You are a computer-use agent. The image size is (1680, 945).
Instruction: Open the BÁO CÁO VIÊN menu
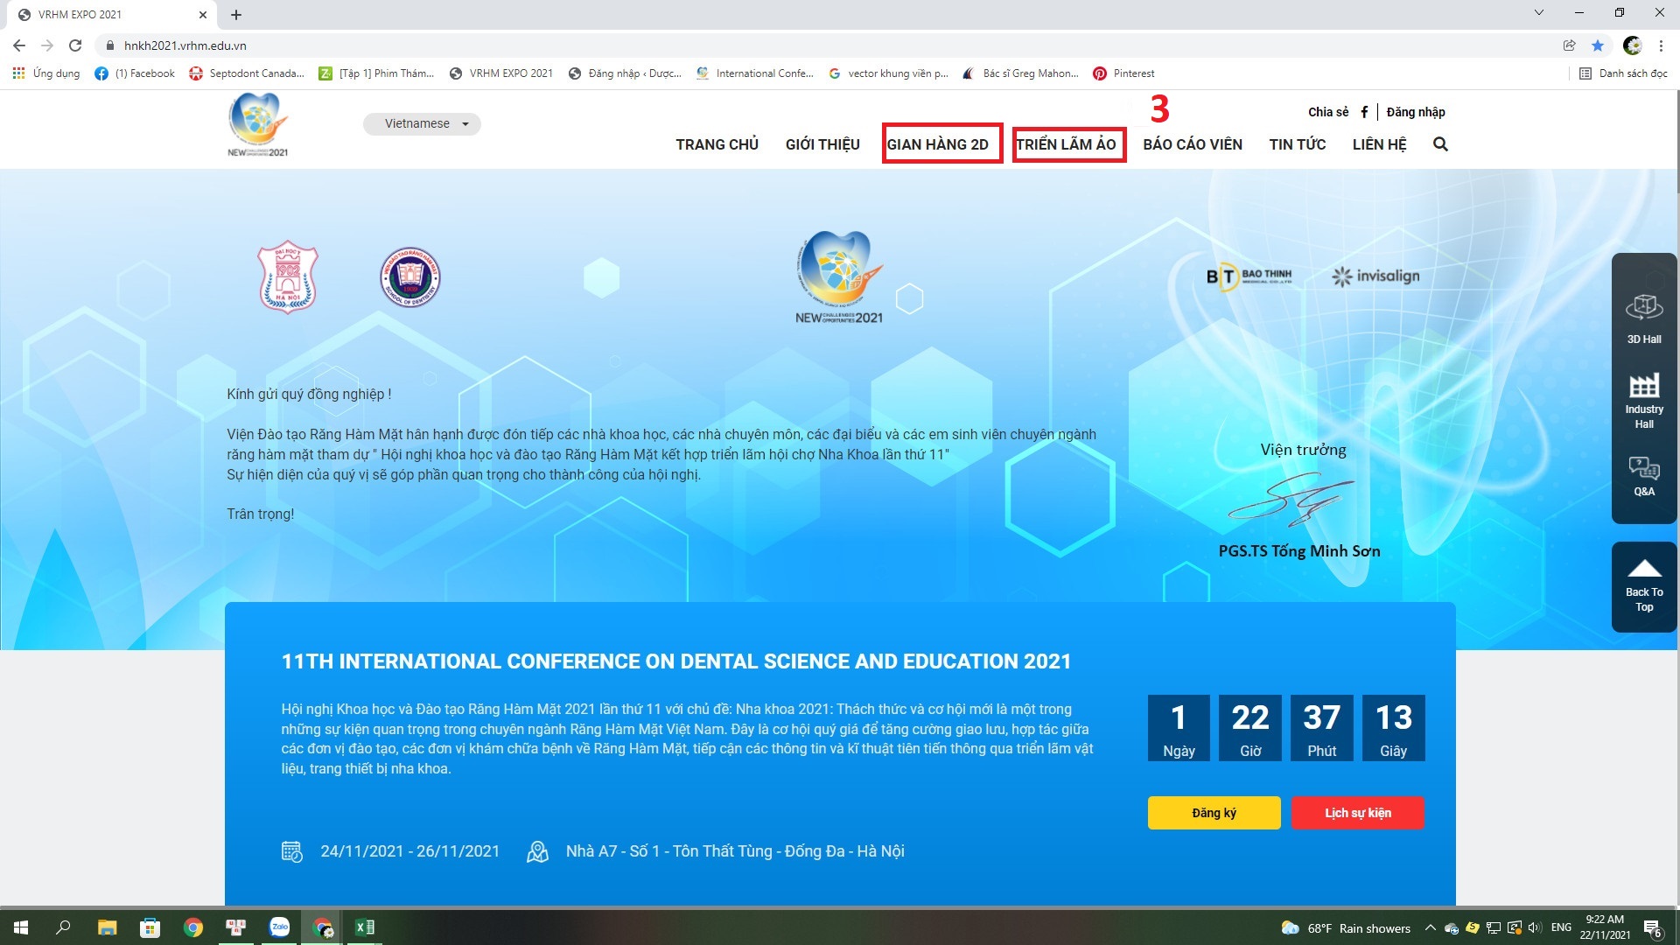coord(1192,144)
